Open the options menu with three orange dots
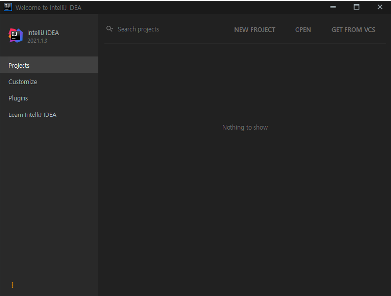This screenshot has height=296, width=391. tap(12, 285)
